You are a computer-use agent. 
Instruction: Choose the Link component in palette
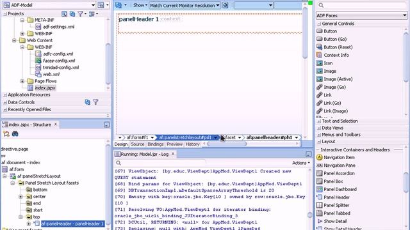327,95
